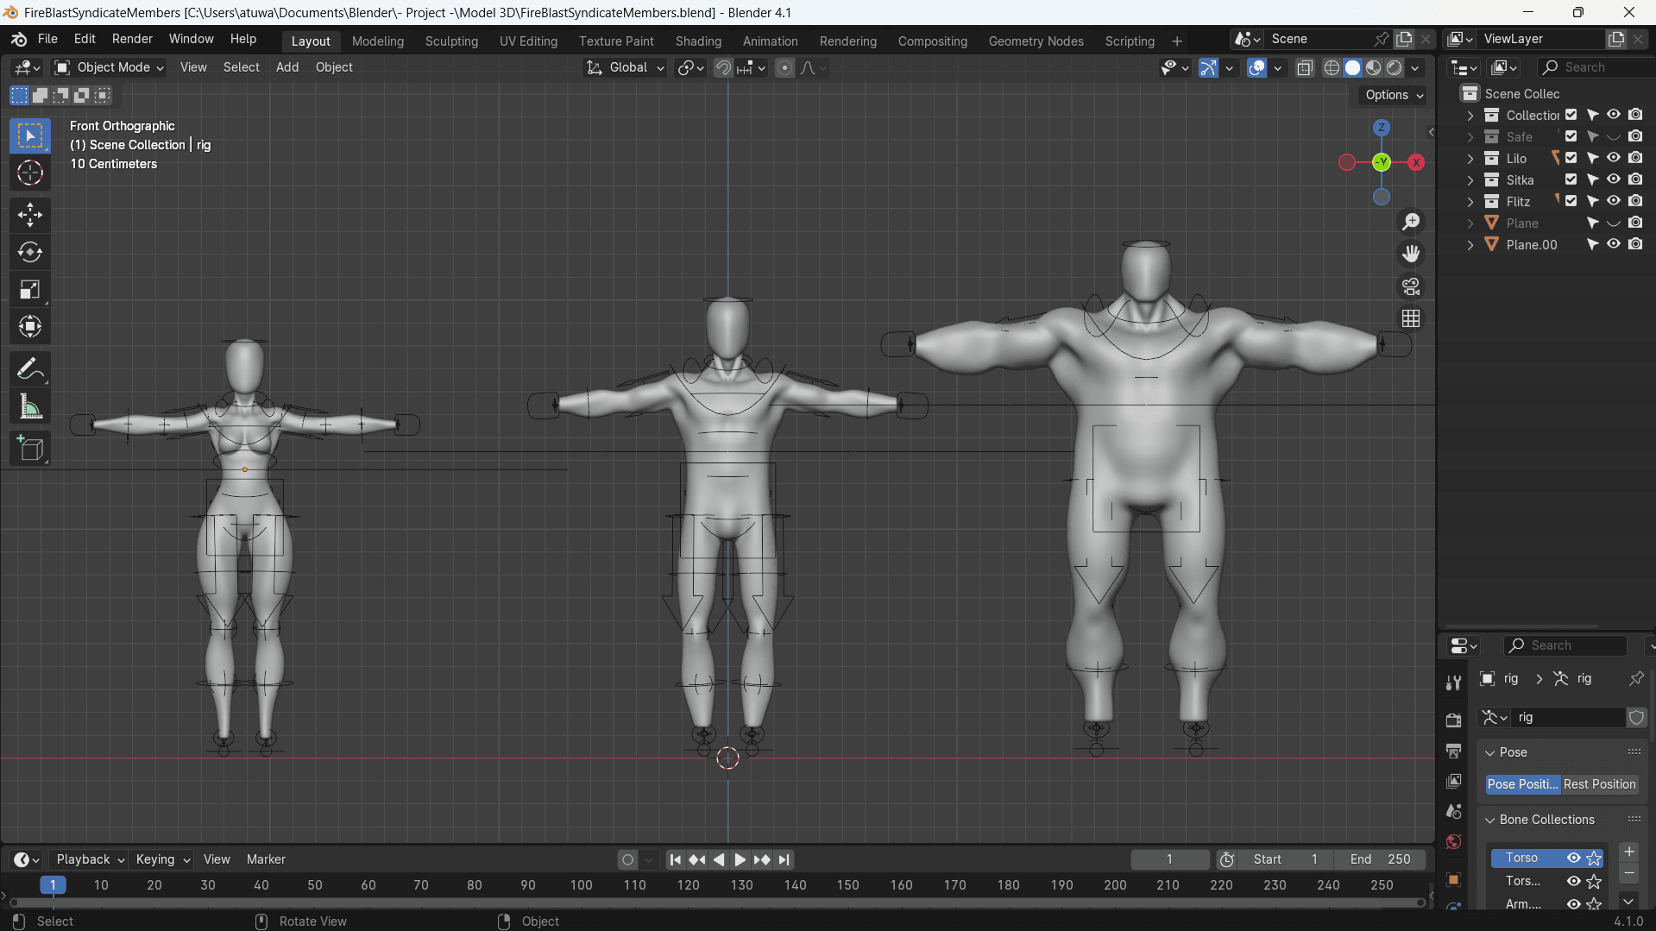Screen dimensions: 1656x931
Task: Select the Scale tool
Action: [30, 289]
